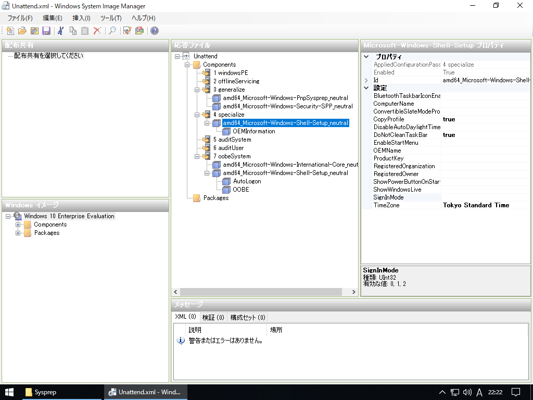The height and width of the screenshot is (400, 533).
Task: Click the OOBE component cube icon
Action: 226,190
